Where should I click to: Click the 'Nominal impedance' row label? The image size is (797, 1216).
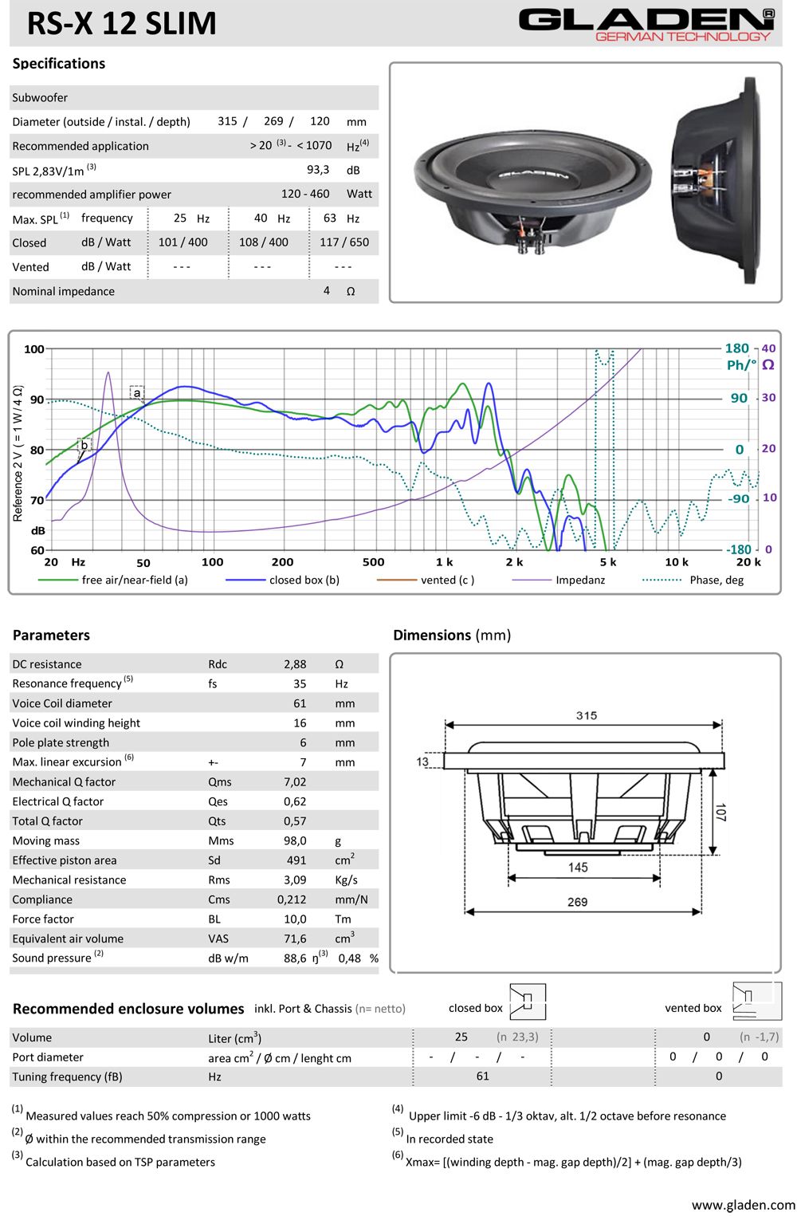coord(64,292)
